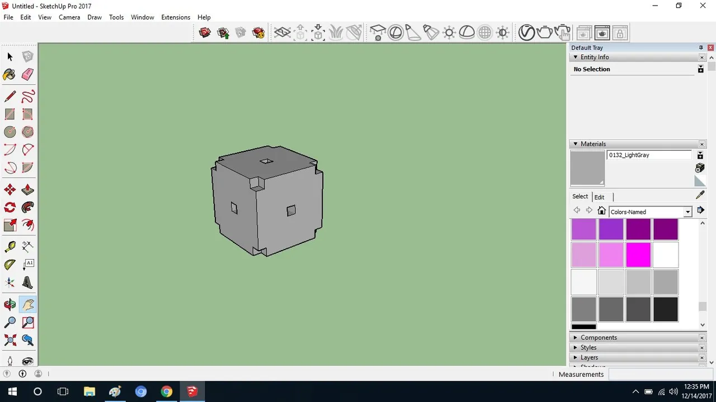The height and width of the screenshot is (402, 716).
Task: Open the Extensions menu
Action: [x=176, y=17]
